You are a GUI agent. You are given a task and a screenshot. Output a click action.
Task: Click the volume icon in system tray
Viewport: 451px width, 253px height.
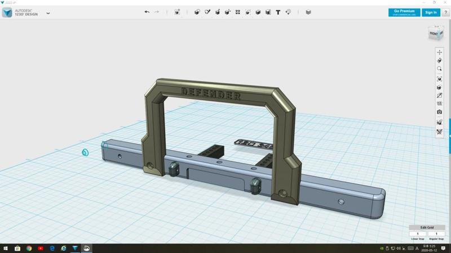399,249
